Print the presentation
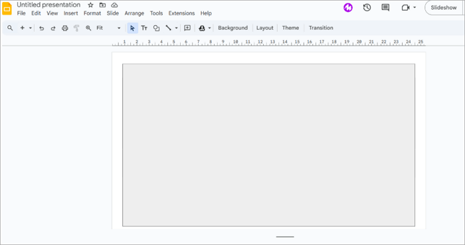 pos(65,28)
